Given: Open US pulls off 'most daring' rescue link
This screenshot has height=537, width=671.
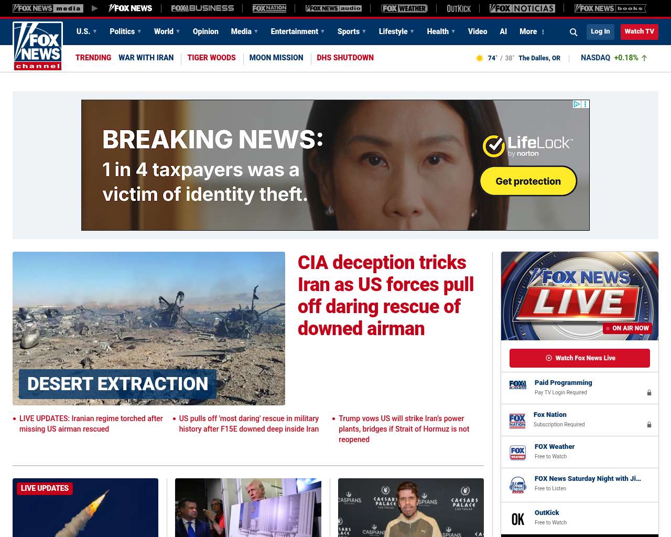Looking at the screenshot, I should click(249, 424).
